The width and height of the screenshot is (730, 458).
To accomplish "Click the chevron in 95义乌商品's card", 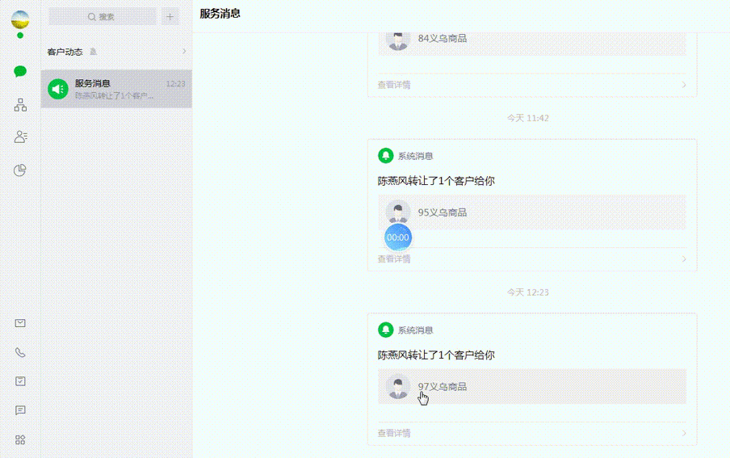I will (684, 259).
